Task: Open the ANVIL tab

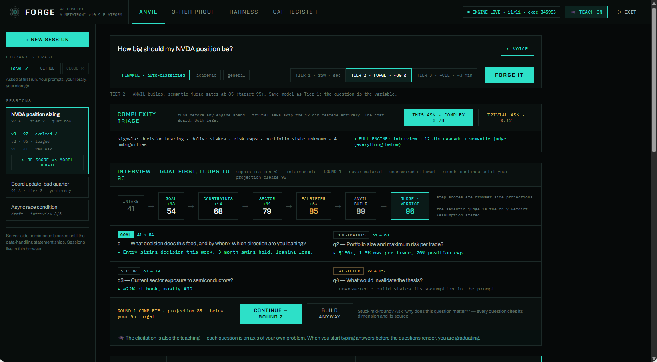Action: 148,12
